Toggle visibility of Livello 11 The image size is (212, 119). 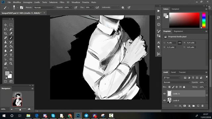click(164, 94)
